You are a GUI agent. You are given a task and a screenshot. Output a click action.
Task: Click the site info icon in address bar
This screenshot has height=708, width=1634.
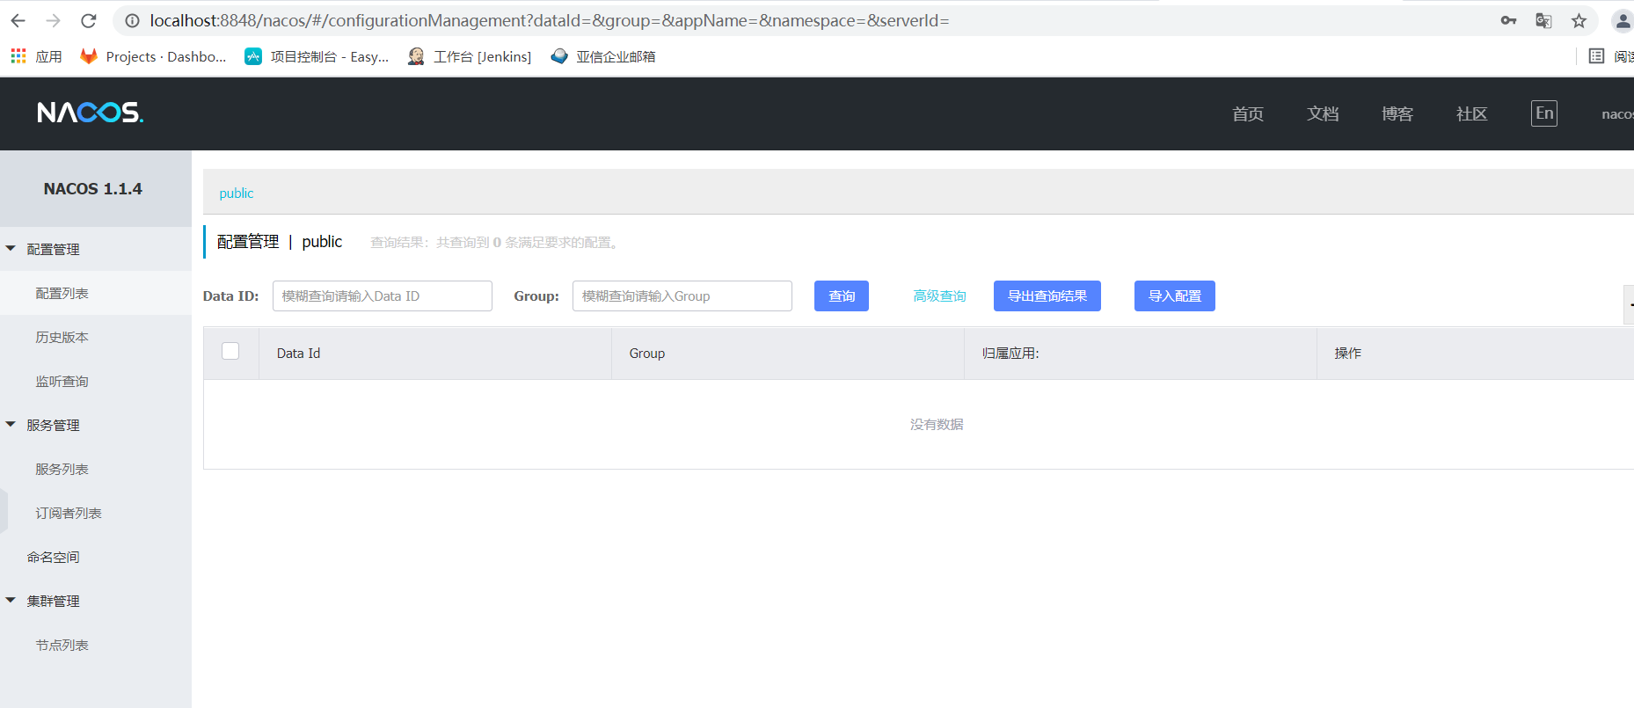pyautogui.click(x=132, y=20)
